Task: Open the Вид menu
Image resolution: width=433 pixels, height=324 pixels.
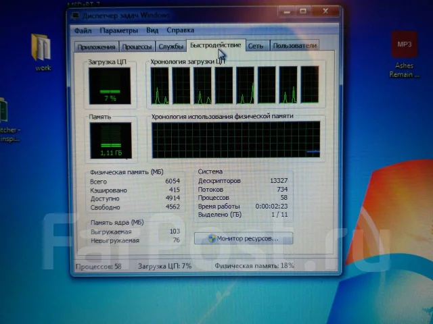Action: [x=152, y=30]
